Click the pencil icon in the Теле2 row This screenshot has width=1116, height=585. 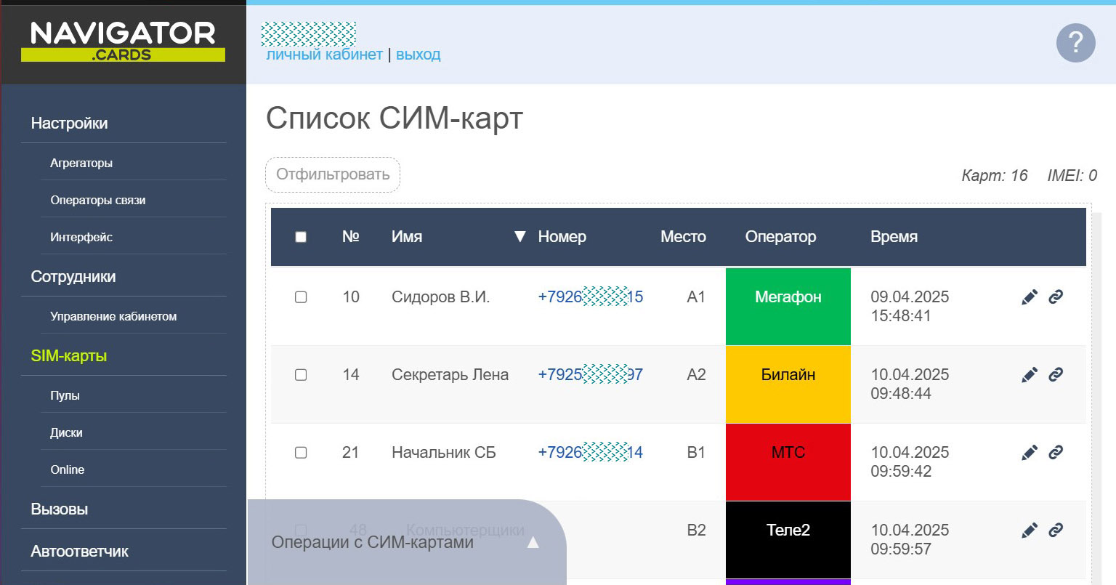[x=1030, y=530]
